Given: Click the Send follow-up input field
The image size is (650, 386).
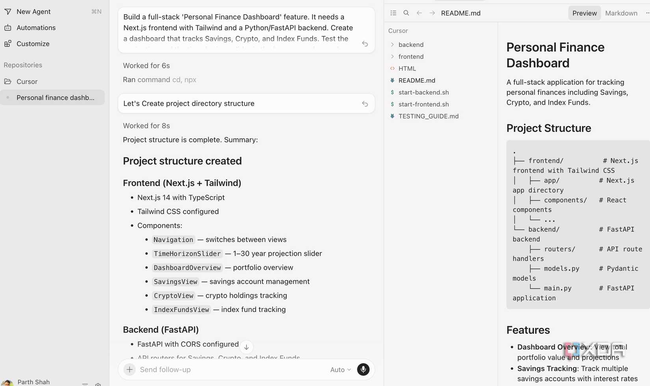Looking at the screenshot, I should [232, 369].
